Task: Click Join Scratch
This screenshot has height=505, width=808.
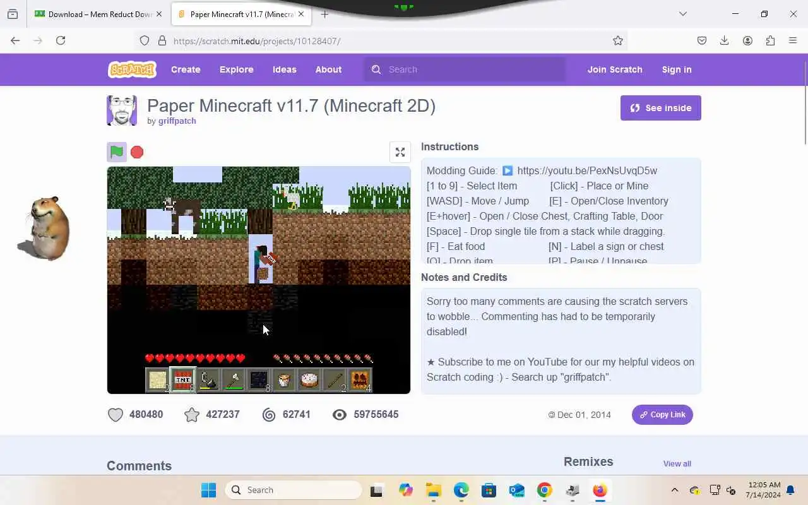Action: (615, 69)
